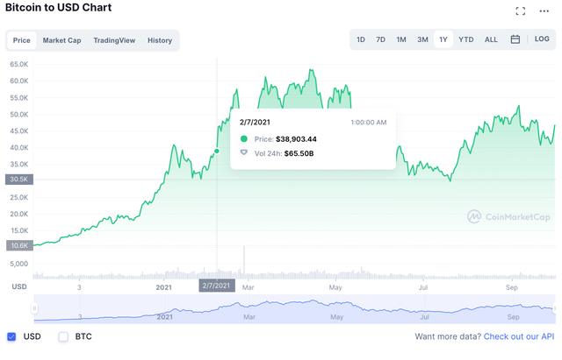
Task: Select the Price tab
Action: 22,40
